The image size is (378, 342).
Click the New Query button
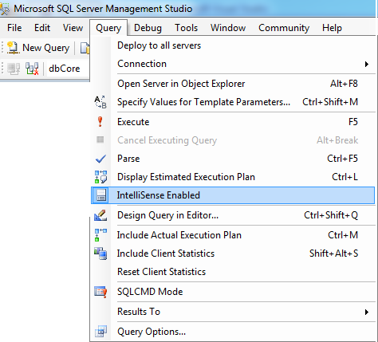(38, 48)
